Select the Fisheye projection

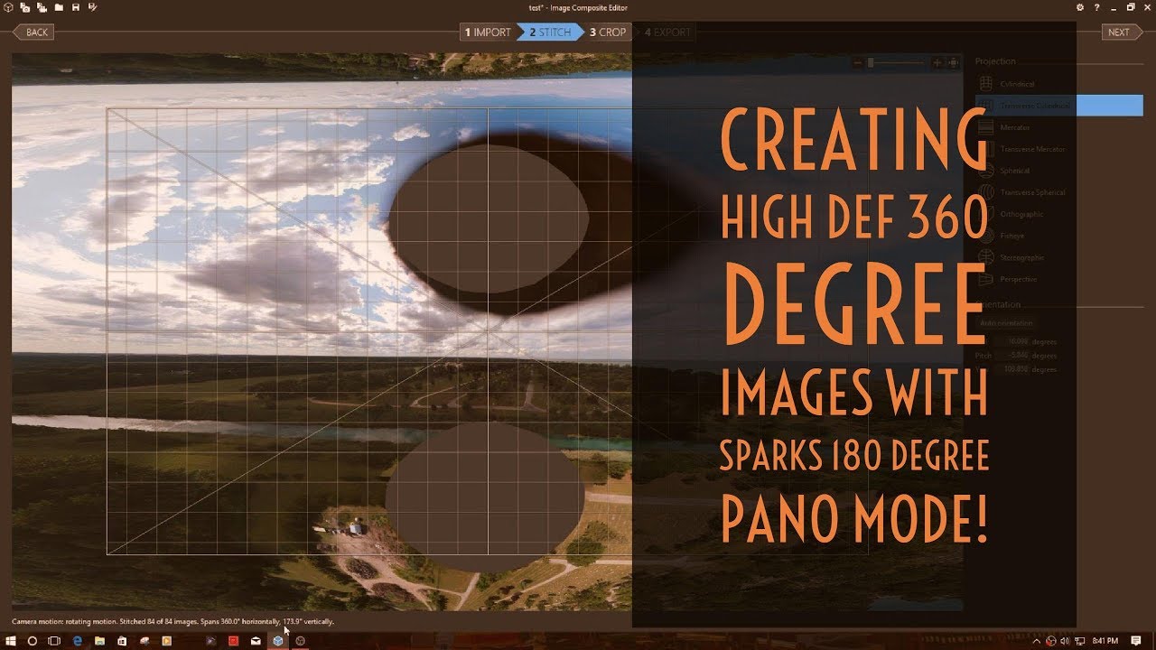1058,236
